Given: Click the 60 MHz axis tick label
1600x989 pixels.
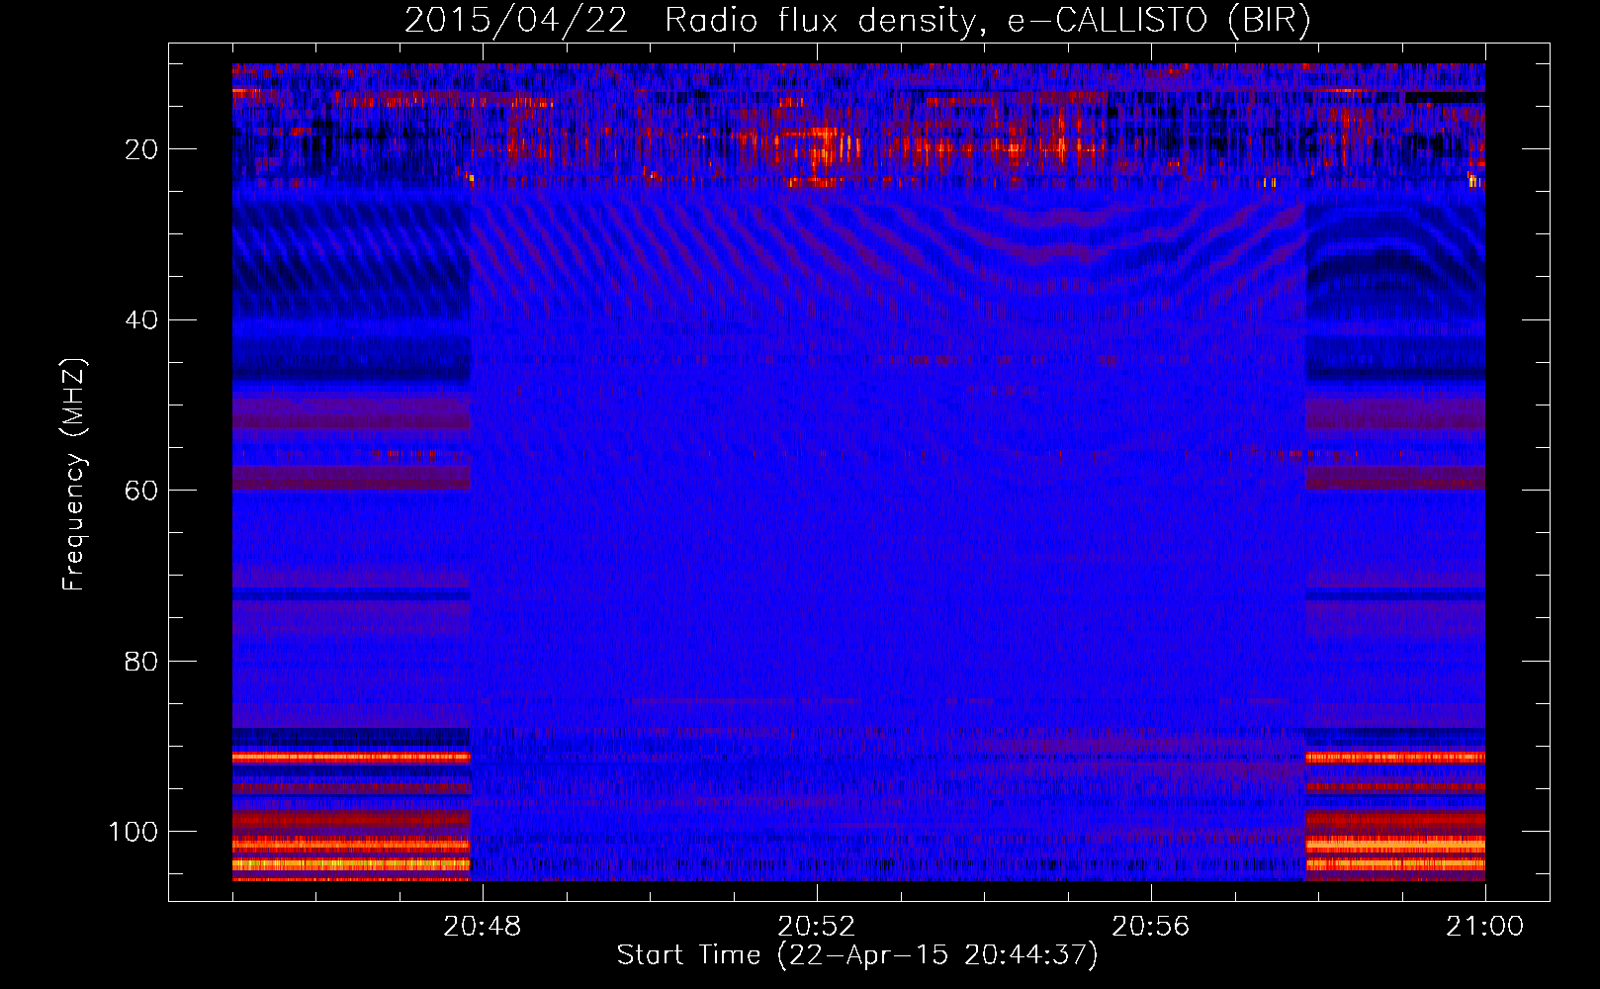Looking at the screenshot, I should (141, 491).
